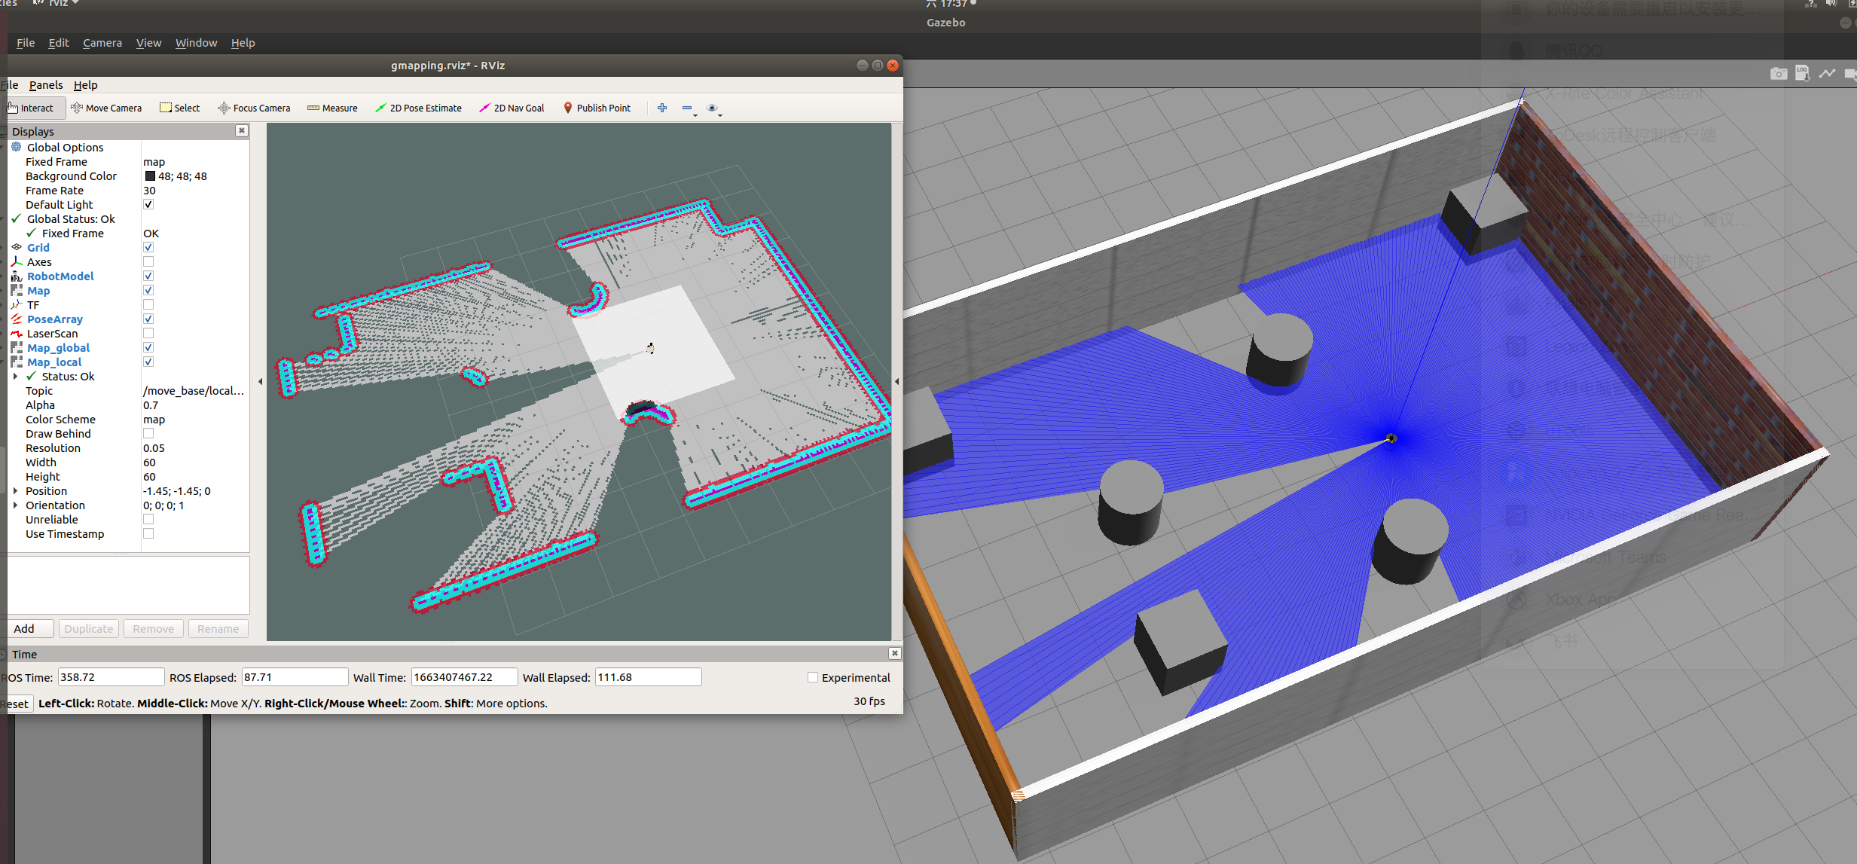
Task: Click the RobotModel display icon
Action: click(16, 276)
